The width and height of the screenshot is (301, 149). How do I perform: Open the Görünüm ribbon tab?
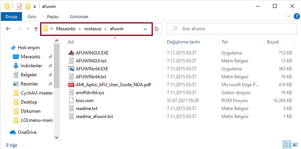click(x=79, y=17)
